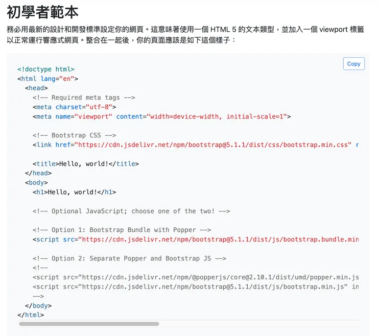The image size is (378, 336).
Task: Click the meta charset="utf-8" line
Action: [x=74, y=107]
